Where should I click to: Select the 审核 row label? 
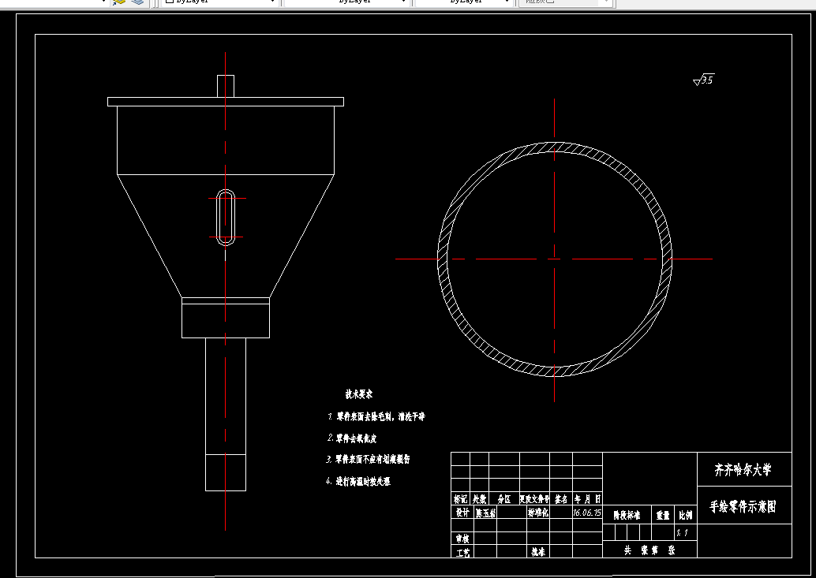[462, 539]
